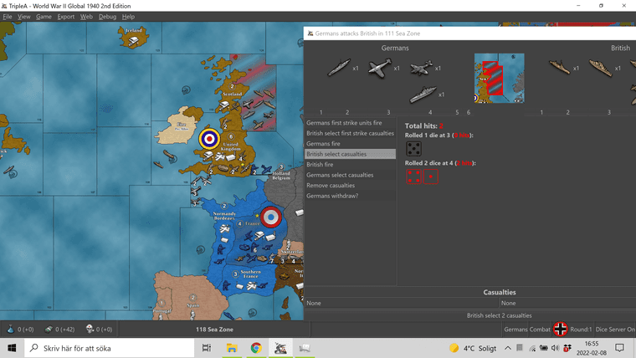Click the 'Dice Server On' status text
Viewport: 636px width, 358px height.
[615, 330]
